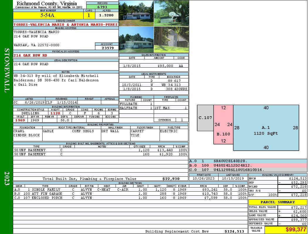308x234 pixels.
Task: Select the deeded owner name in red
Action: 66,25
